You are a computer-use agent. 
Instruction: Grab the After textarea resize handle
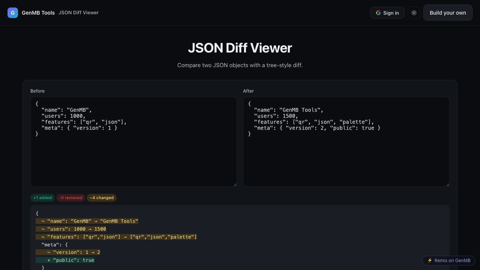point(447,184)
